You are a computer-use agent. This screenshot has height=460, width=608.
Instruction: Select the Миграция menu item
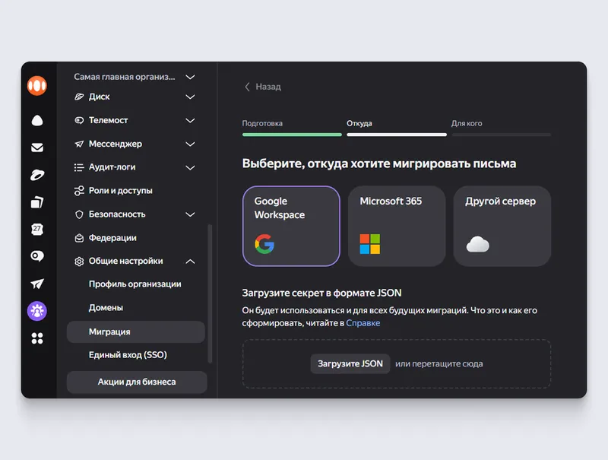136,332
